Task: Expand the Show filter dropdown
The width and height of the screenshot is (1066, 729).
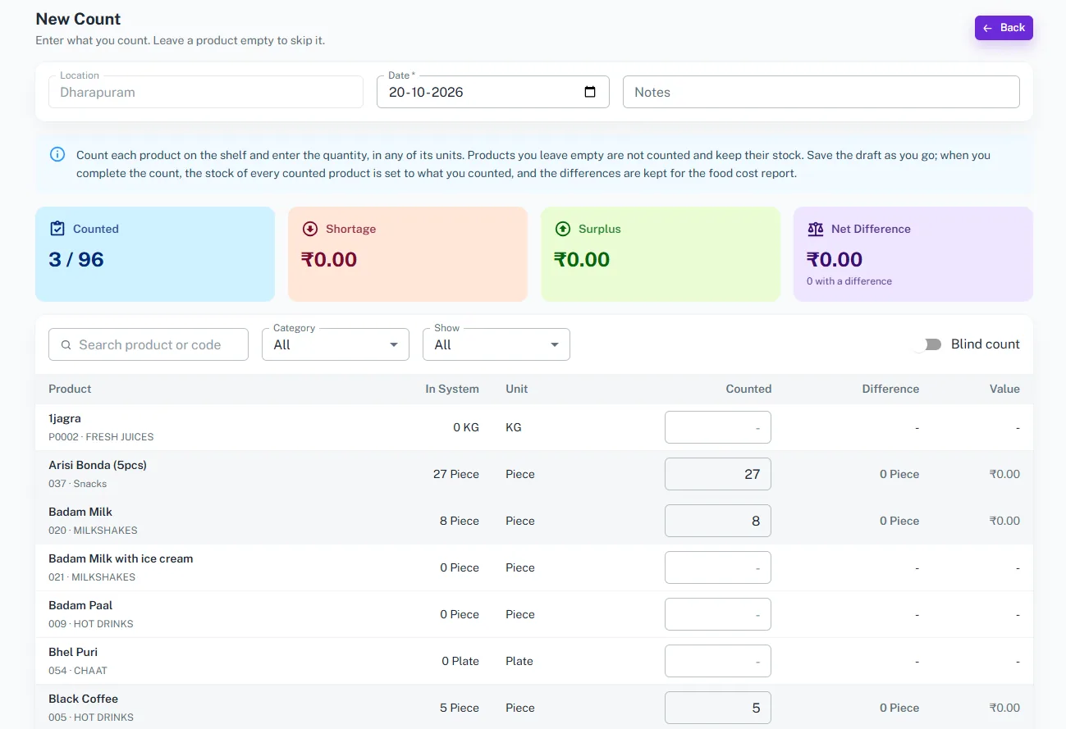Action: pos(496,344)
